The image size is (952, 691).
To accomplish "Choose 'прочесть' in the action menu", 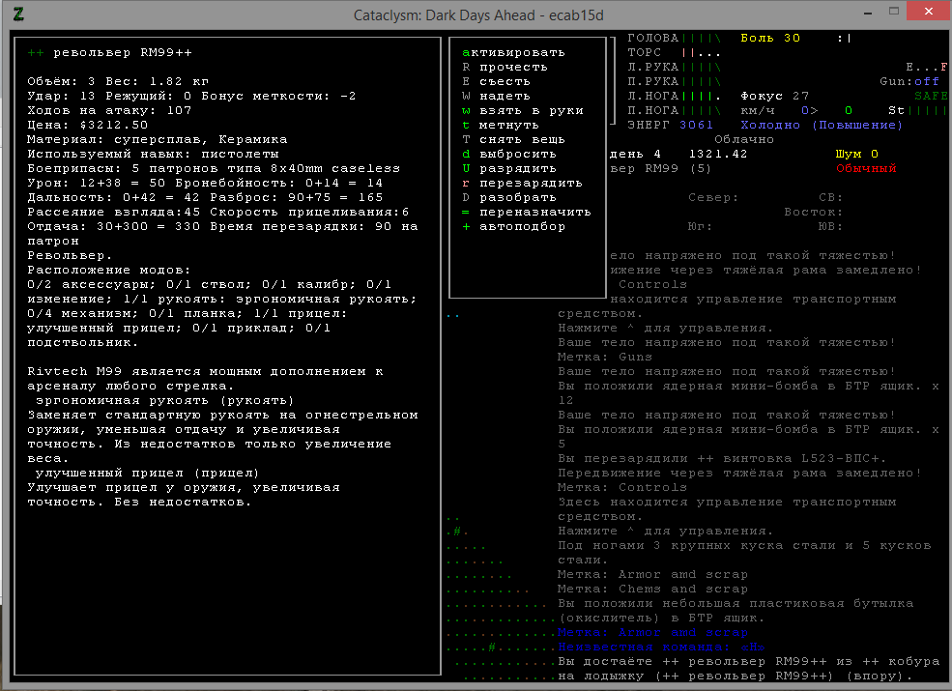I will [x=505, y=68].
